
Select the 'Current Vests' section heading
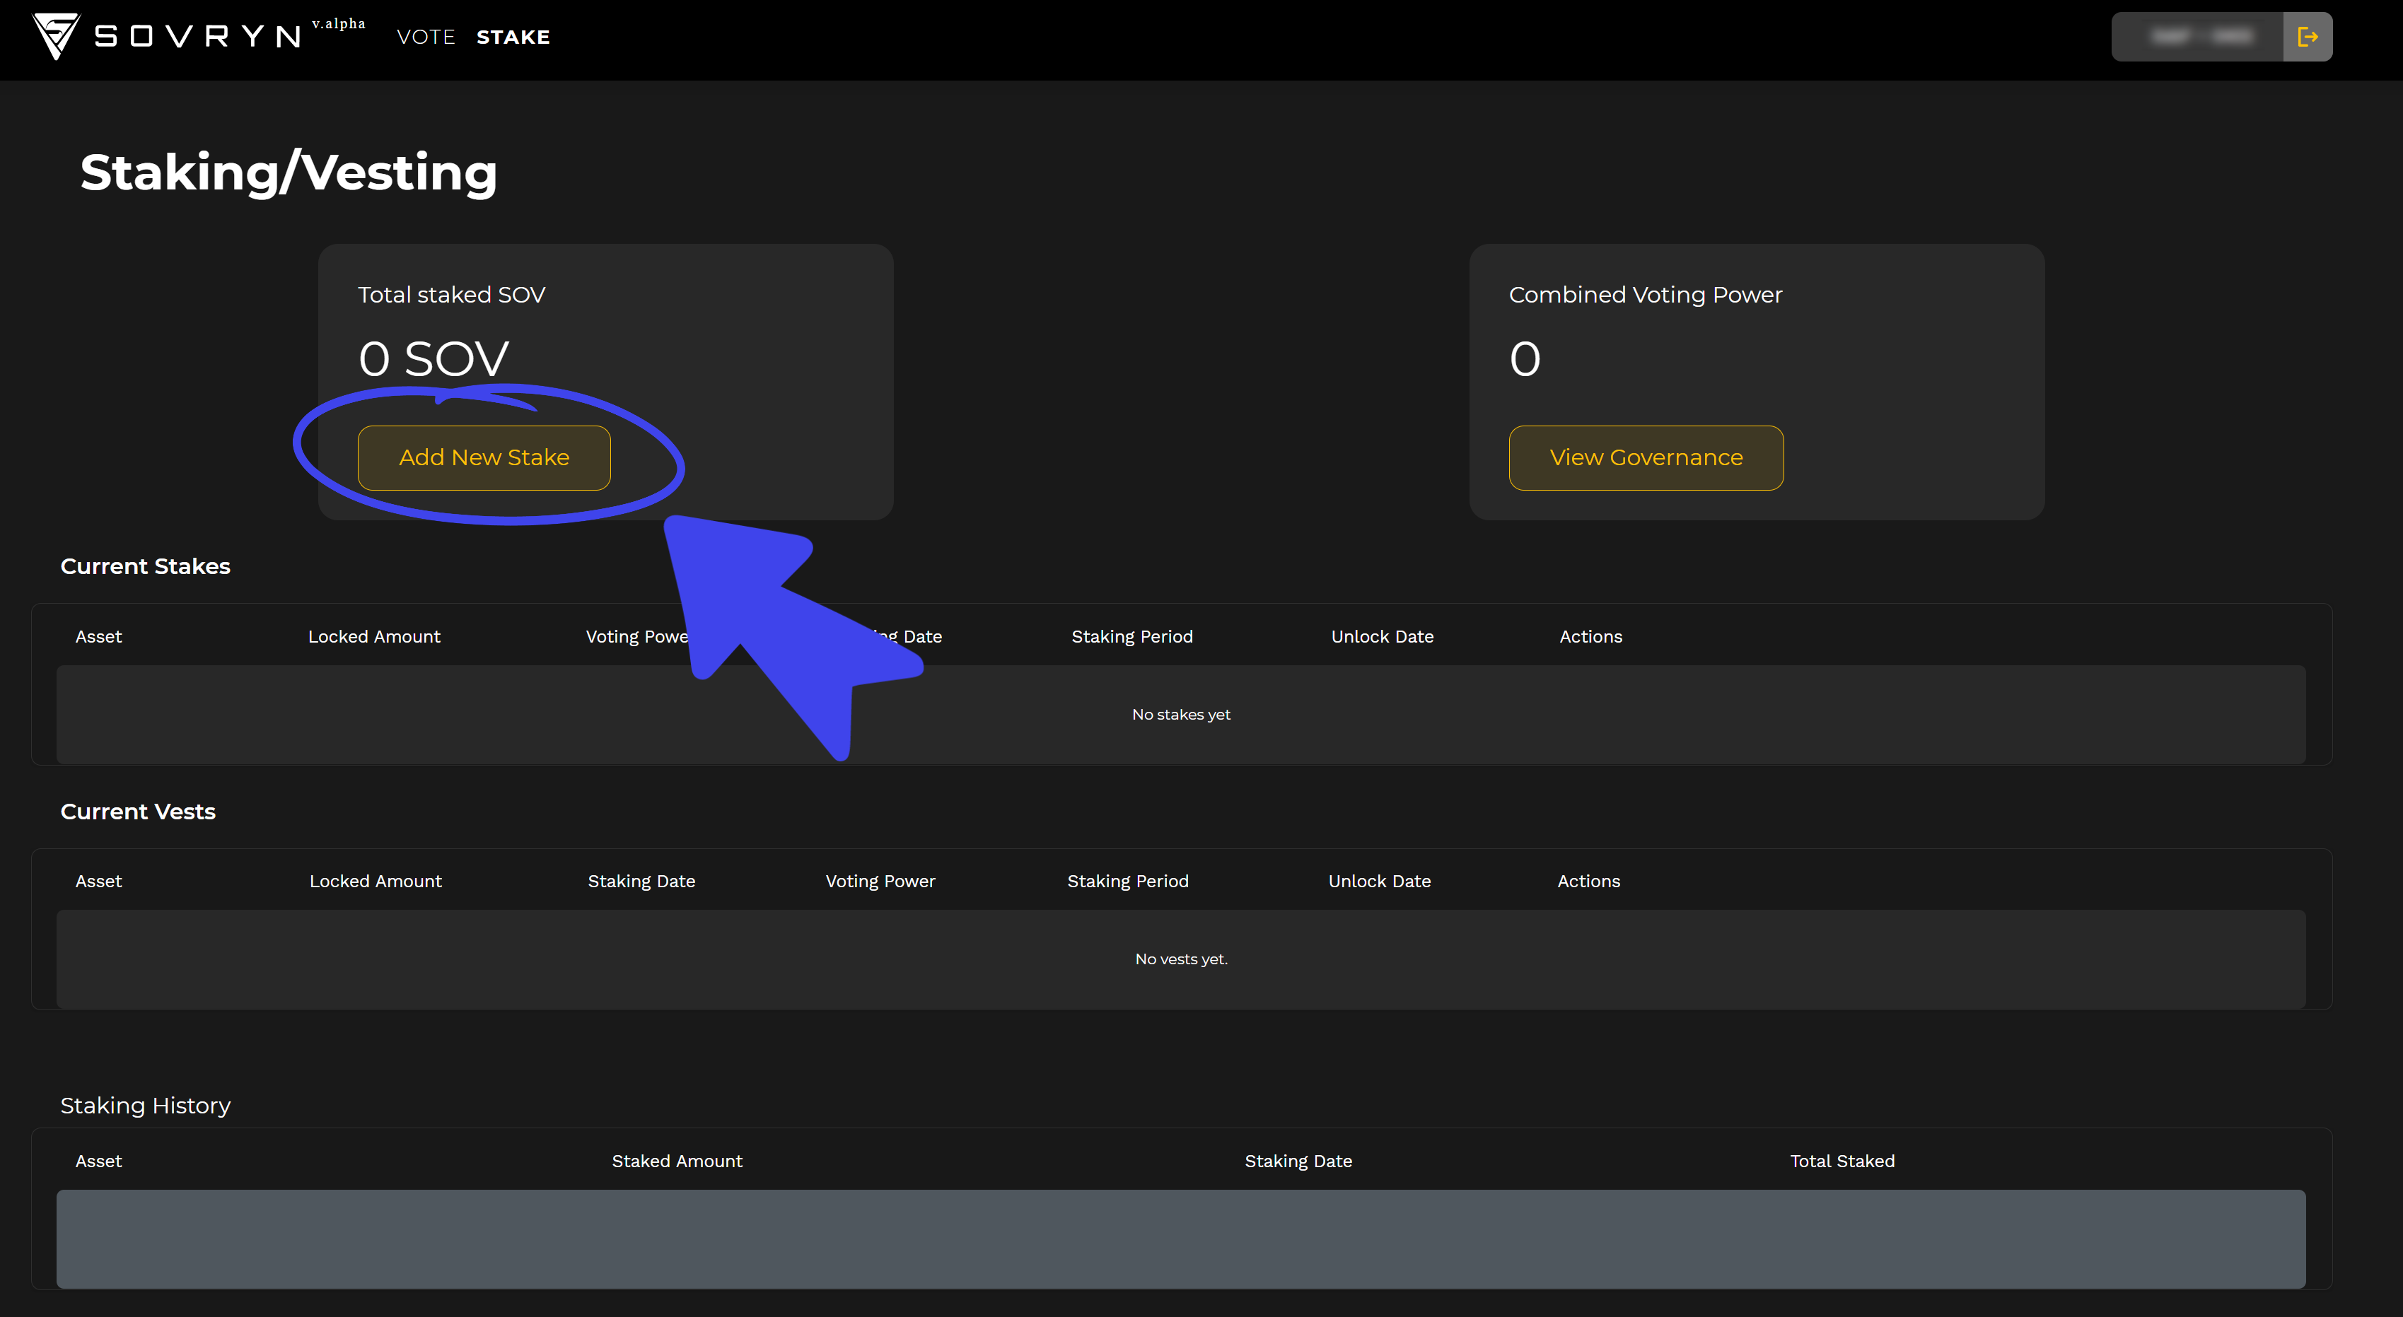click(138, 812)
